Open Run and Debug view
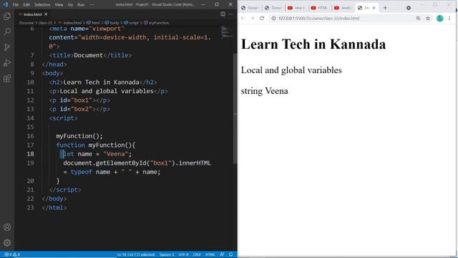 click(7, 63)
